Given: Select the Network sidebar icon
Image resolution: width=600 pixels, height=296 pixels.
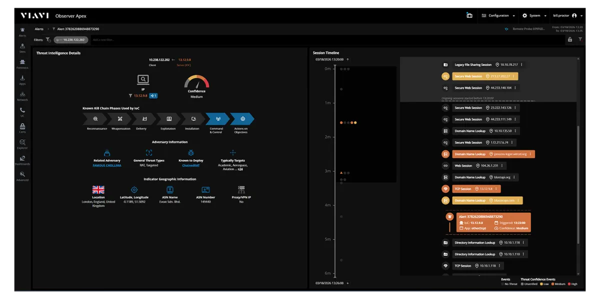Looking at the screenshot, I should (x=22, y=96).
